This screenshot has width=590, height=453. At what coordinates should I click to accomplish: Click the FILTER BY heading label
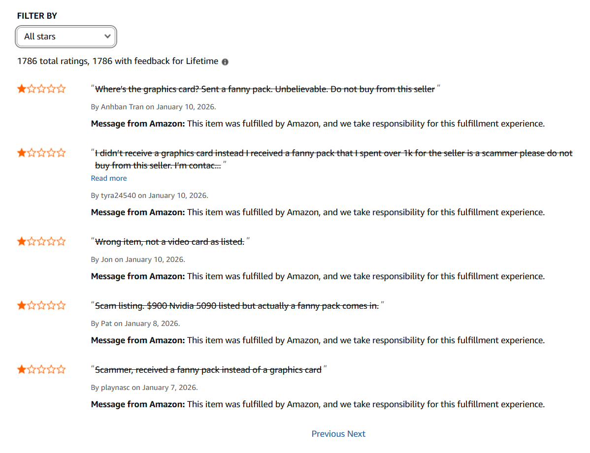point(37,16)
